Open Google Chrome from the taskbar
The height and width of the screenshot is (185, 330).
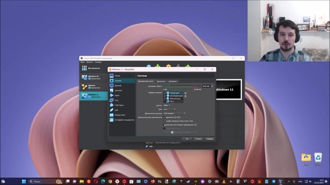(110, 181)
